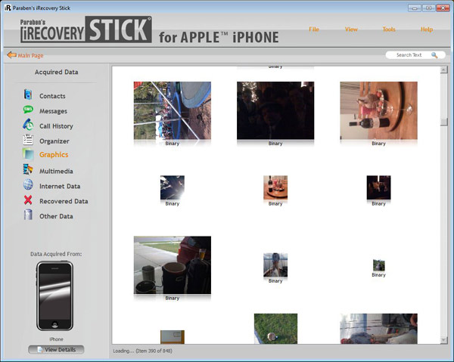
Task: Click the iPhone device image
Action: pos(55,296)
